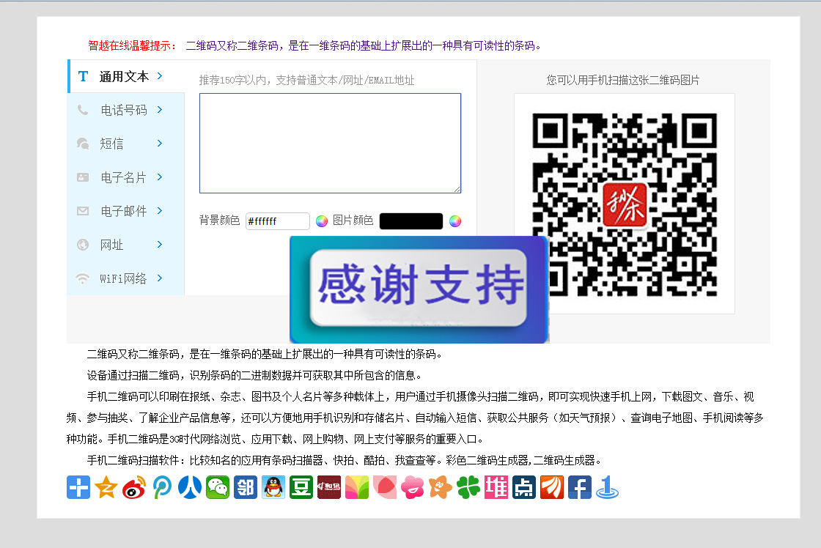Switch to the 电话号码 tab
The width and height of the screenshot is (821, 548).
tap(126, 110)
